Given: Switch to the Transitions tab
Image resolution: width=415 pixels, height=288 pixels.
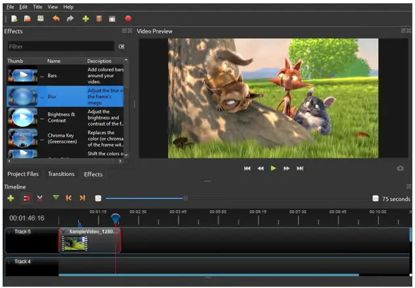Looking at the screenshot, I should 61,174.
